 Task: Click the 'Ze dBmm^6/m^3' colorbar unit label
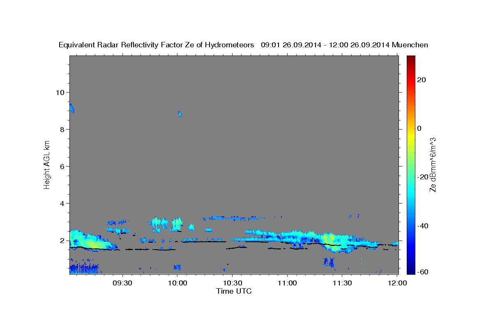coord(433,164)
